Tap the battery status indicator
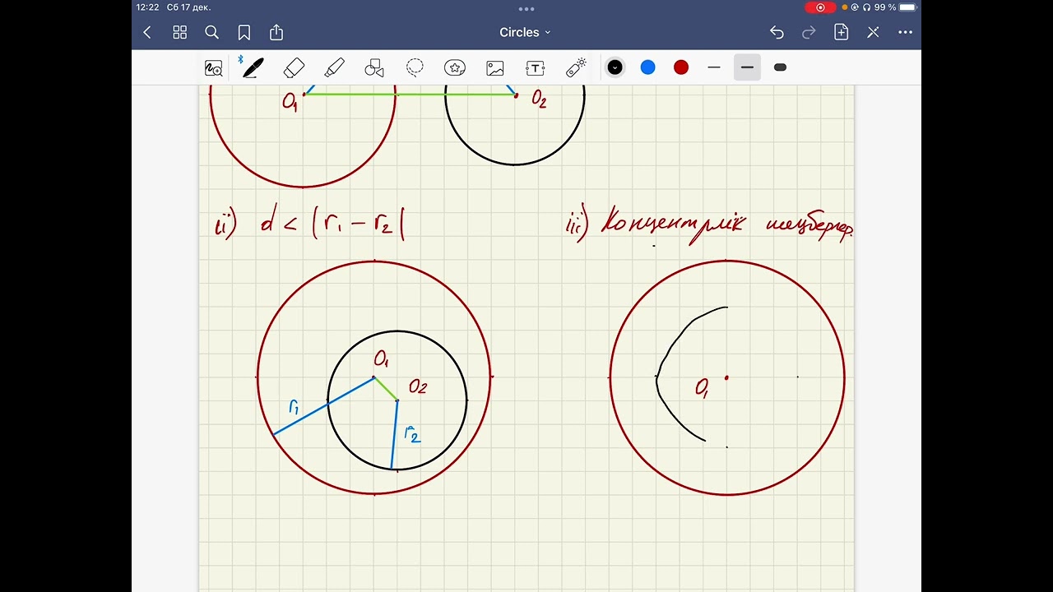Screen dimensions: 1053x592 tap(907, 7)
